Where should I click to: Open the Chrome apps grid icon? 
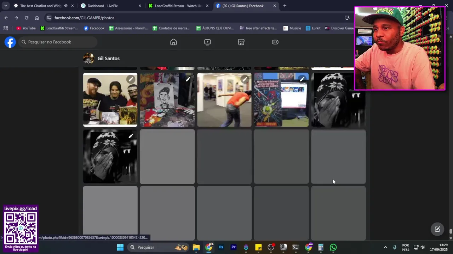pos(6,28)
